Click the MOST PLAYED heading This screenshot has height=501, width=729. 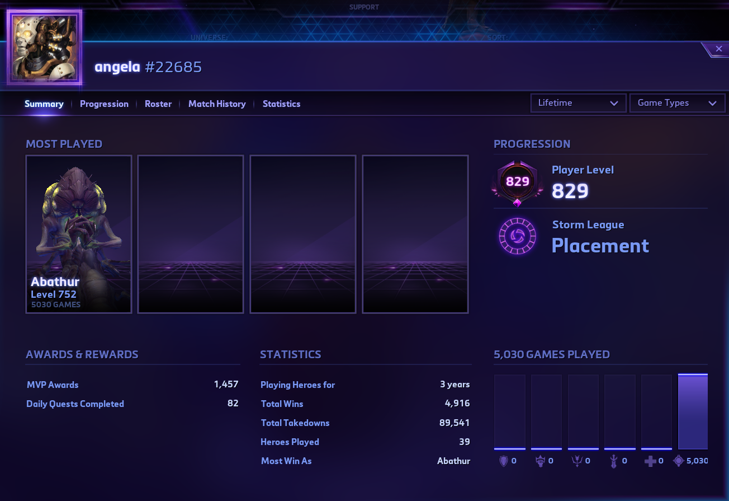tap(64, 144)
